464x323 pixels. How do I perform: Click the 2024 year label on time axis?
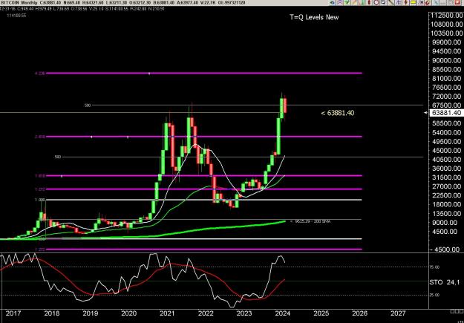pos(283,313)
